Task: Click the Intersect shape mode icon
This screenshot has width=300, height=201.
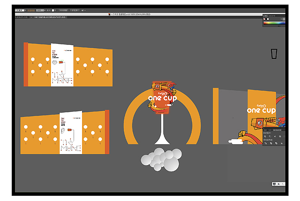Action: 275,136
